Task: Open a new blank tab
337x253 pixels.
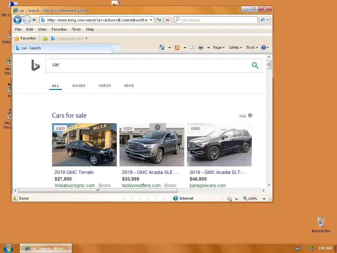Action: (117, 48)
